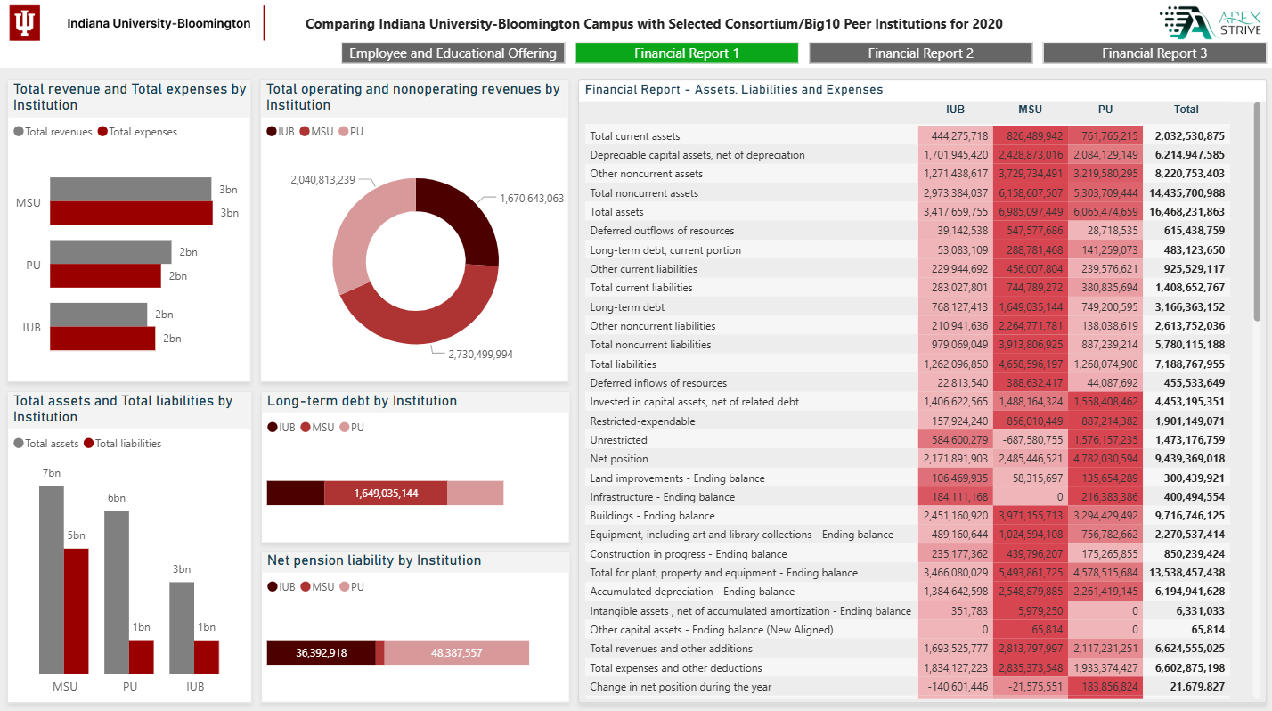This screenshot has height=711, width=1272.
Task: Select the Total assets row label
Action: 616,212
